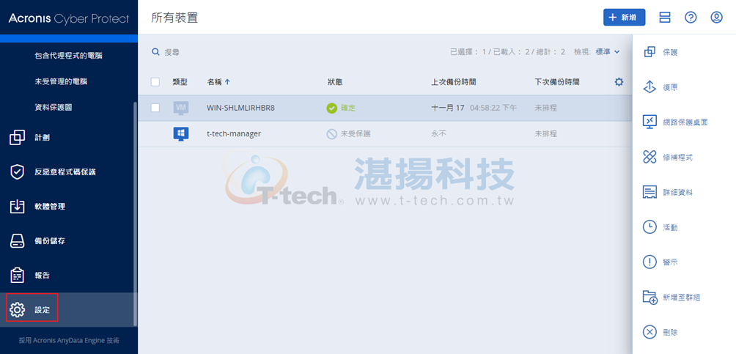
Task: Click the 類型 column header
Action: [x=180, y=81]
